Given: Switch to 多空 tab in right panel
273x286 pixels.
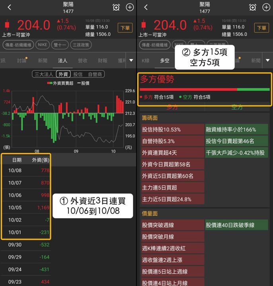Looking at the screenshot, I should pyautogui.click(x=165, y=60).
